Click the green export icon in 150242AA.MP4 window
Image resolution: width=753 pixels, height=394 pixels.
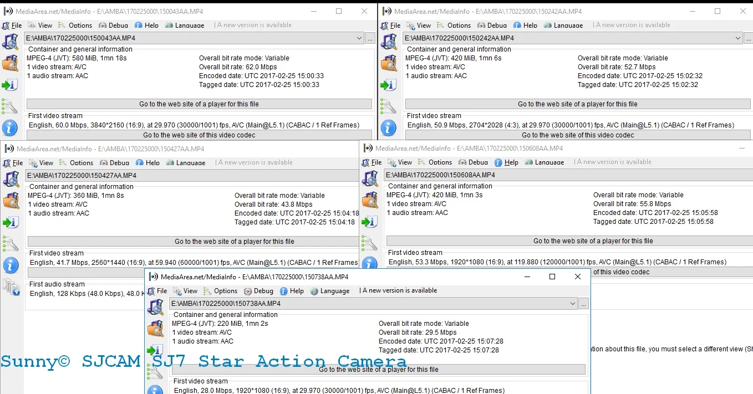click(389, 85)
